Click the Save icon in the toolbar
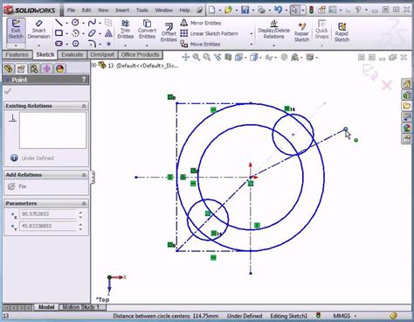This screenshot has width=414, height=322. (245, 10)
